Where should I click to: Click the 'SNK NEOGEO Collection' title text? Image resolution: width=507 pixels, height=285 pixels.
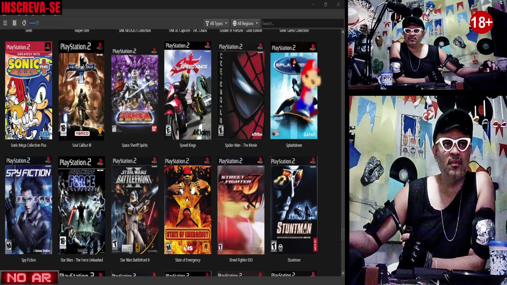135,30
